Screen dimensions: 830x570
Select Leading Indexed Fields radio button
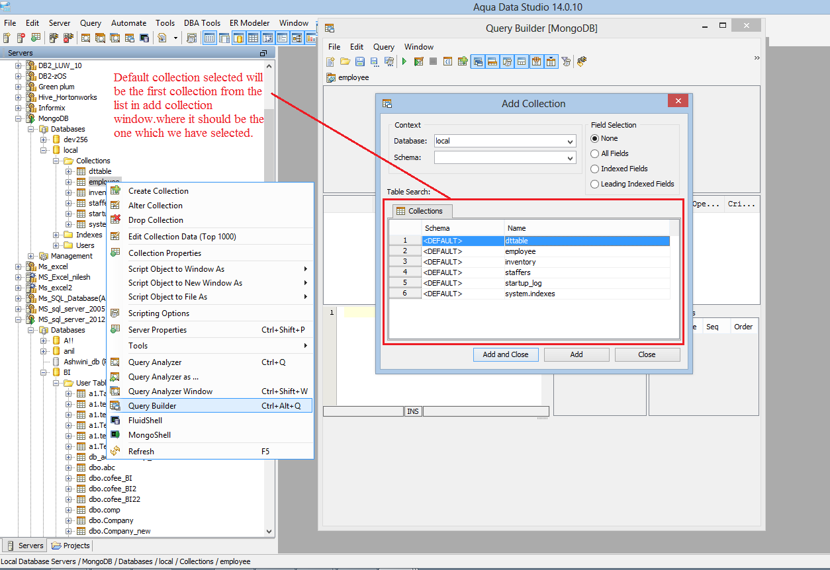click(594, 184)
